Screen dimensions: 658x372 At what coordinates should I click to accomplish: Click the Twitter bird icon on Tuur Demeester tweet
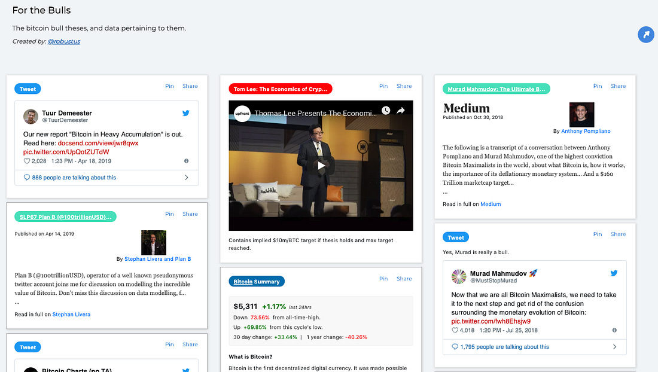point(186,113)
